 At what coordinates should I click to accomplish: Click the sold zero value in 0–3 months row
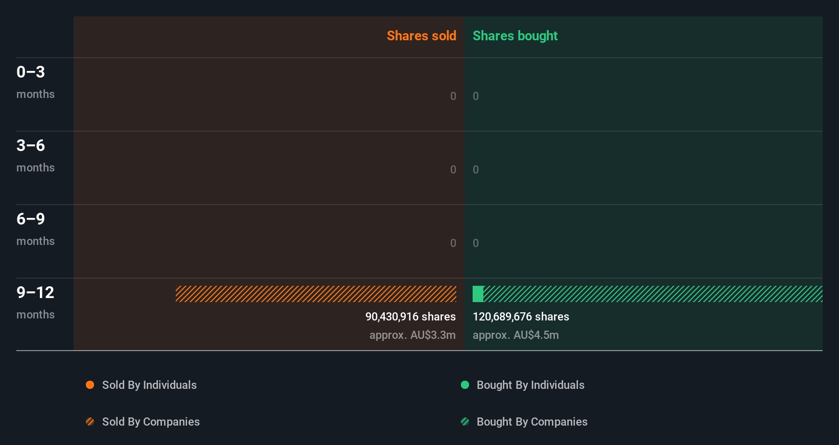pyautogui.click(x=453, y=96)
